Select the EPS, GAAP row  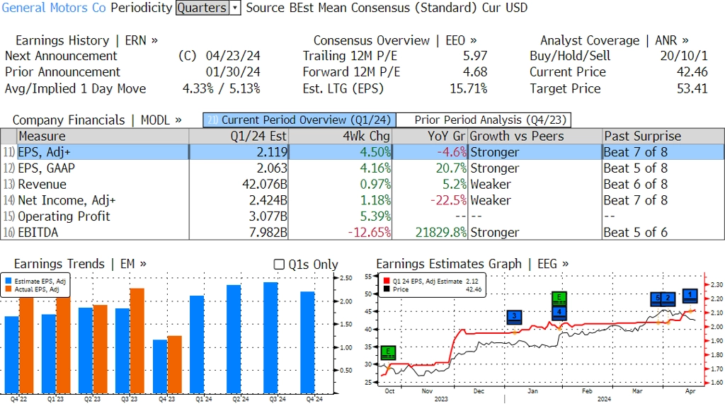point(362,168)
